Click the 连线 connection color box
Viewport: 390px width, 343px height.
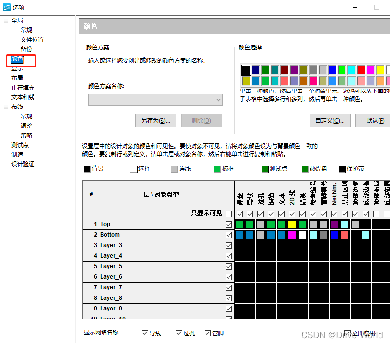174,170
